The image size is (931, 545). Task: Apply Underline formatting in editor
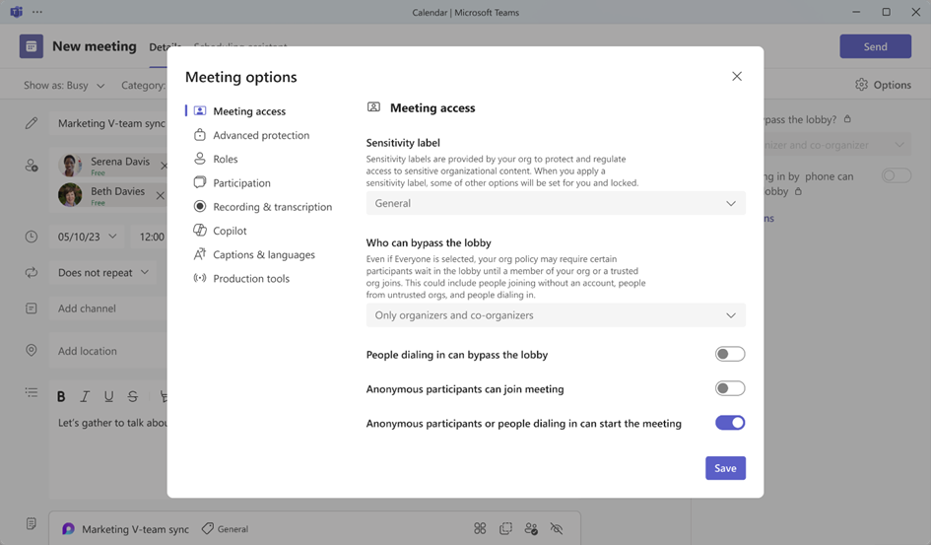108,396
